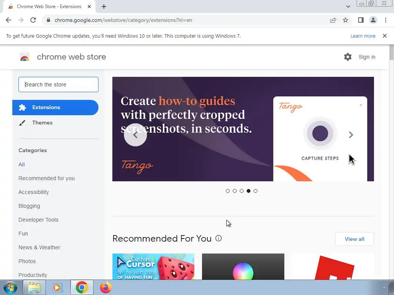Open Recommended for you category

(47, 178)
